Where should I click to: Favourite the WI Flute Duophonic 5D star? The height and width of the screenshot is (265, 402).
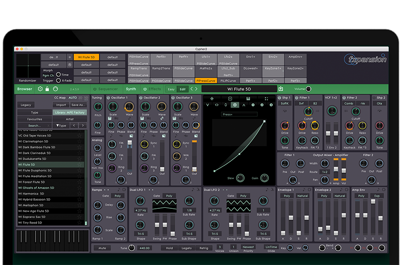tap(80, 170)
